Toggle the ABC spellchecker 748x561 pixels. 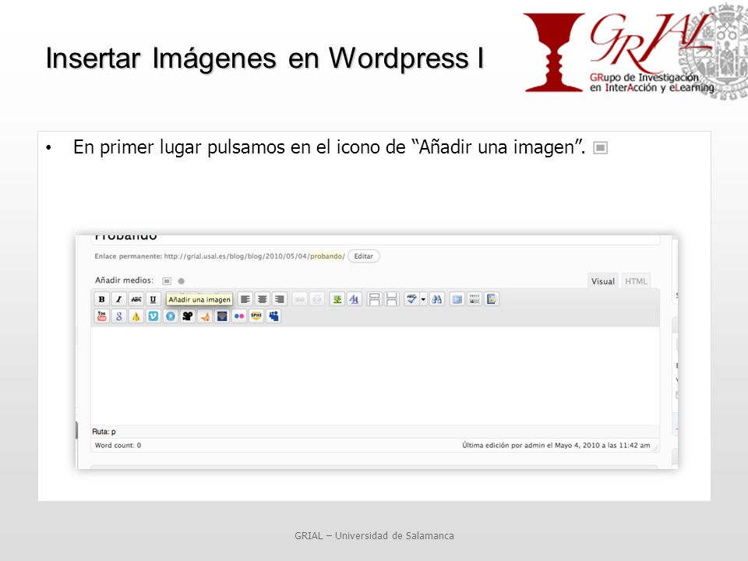click(411, 299)
